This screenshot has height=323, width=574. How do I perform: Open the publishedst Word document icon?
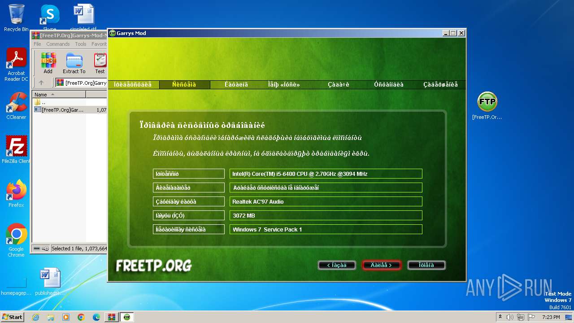pos(50,282)
